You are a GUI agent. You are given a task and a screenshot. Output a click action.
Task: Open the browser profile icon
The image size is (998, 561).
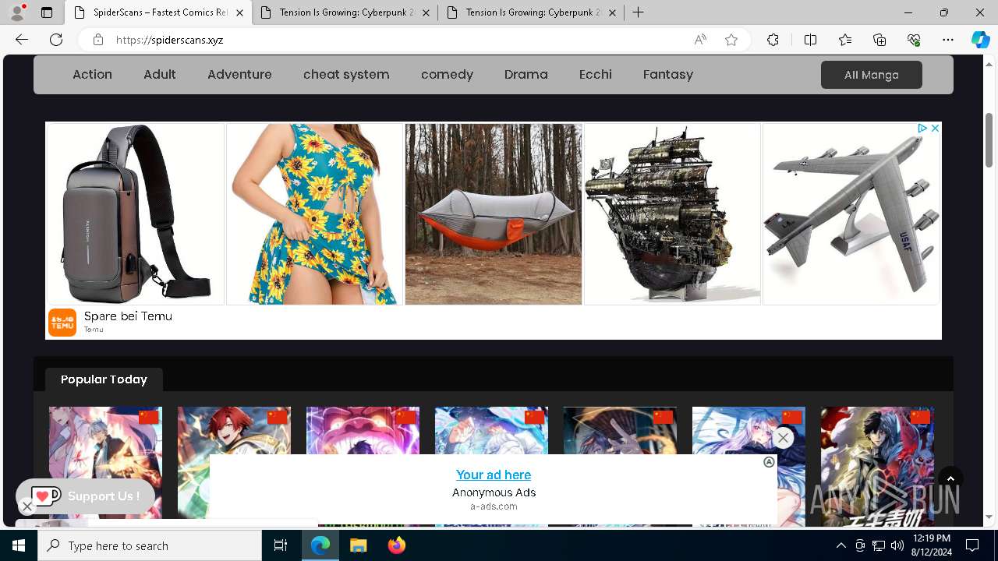[x=17, y=12]
